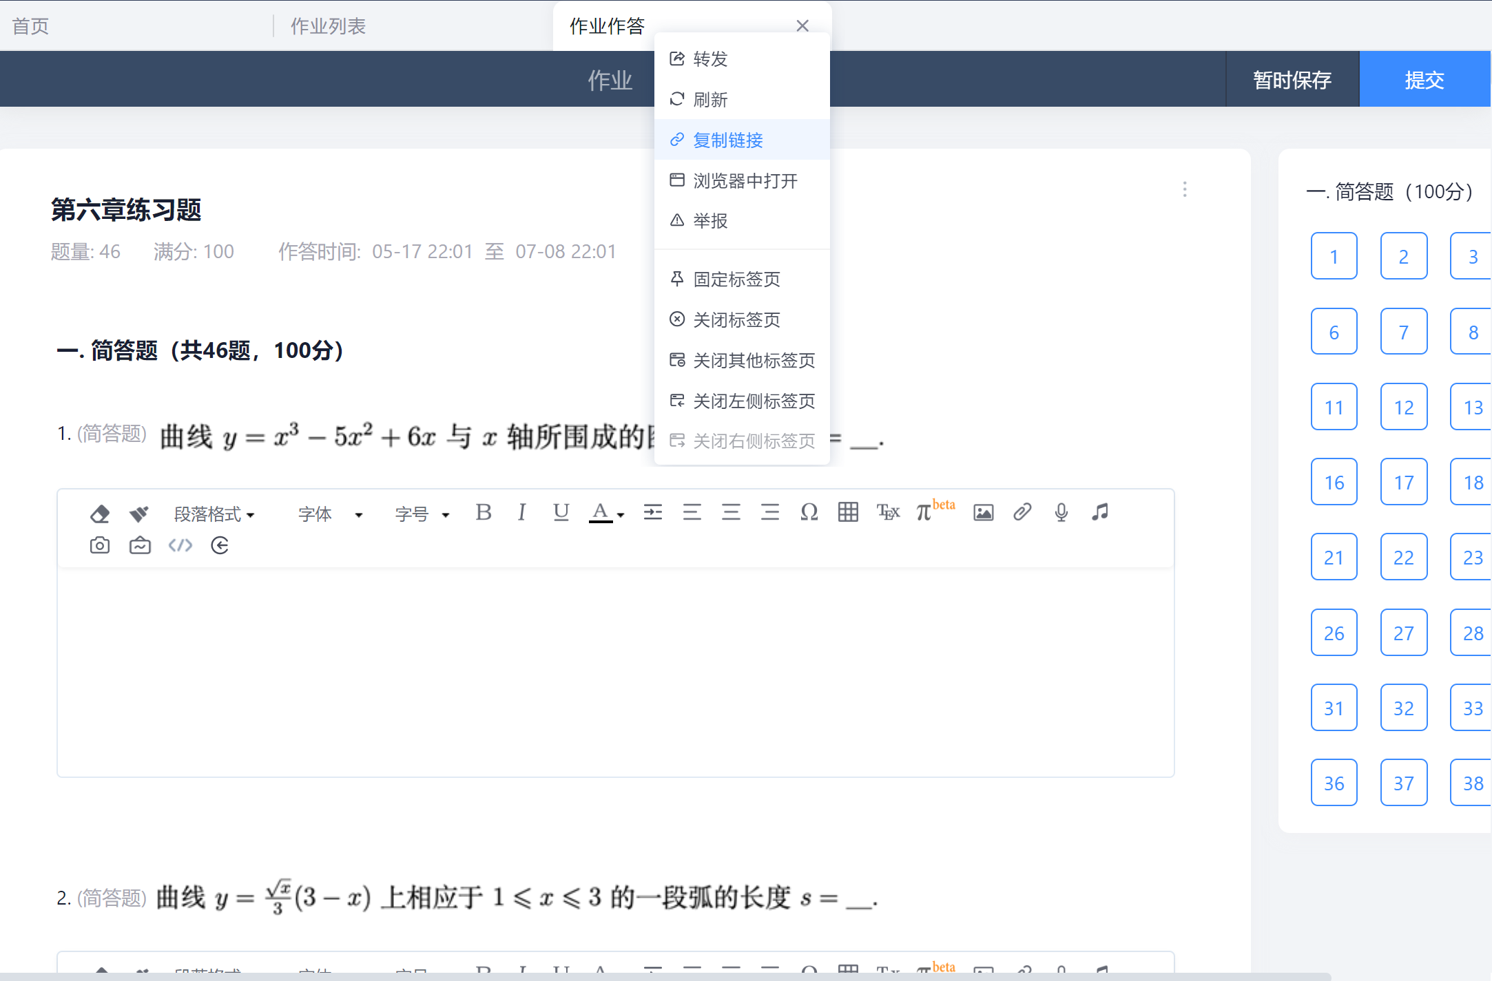The image size is (1492, 981).
Task: Insert an image via picture icon
Action: pos(983,512)
